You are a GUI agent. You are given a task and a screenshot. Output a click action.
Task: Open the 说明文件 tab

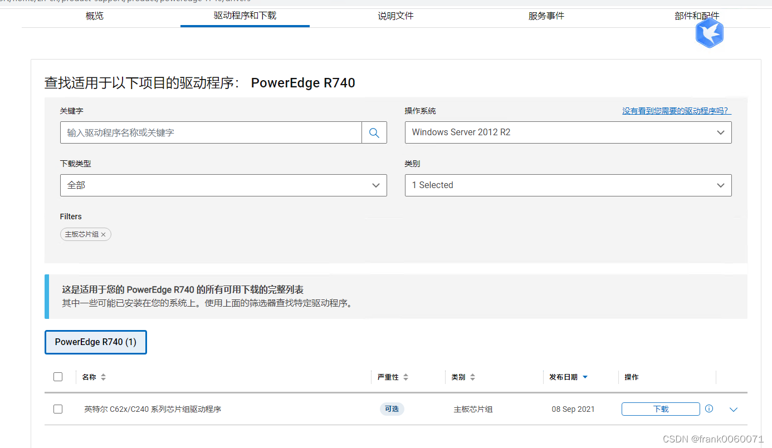click(396, 16)
